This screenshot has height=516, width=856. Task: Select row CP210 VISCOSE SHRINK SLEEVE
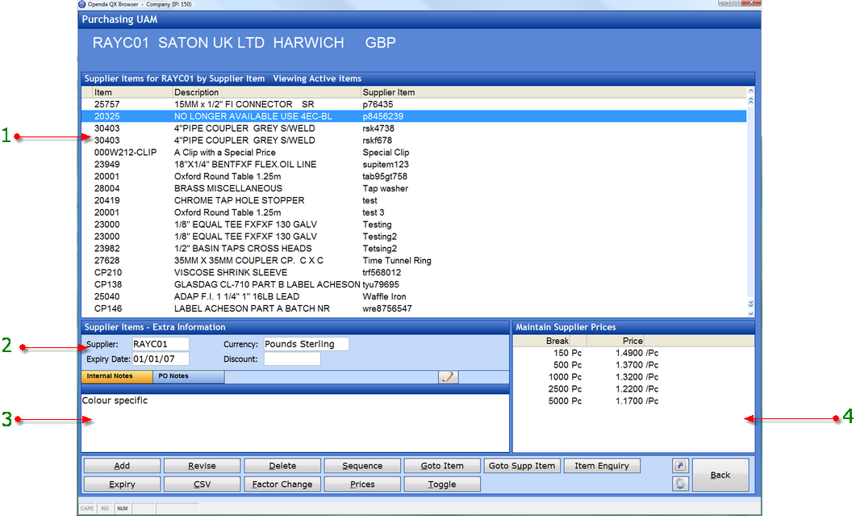(x=414, y=273)
